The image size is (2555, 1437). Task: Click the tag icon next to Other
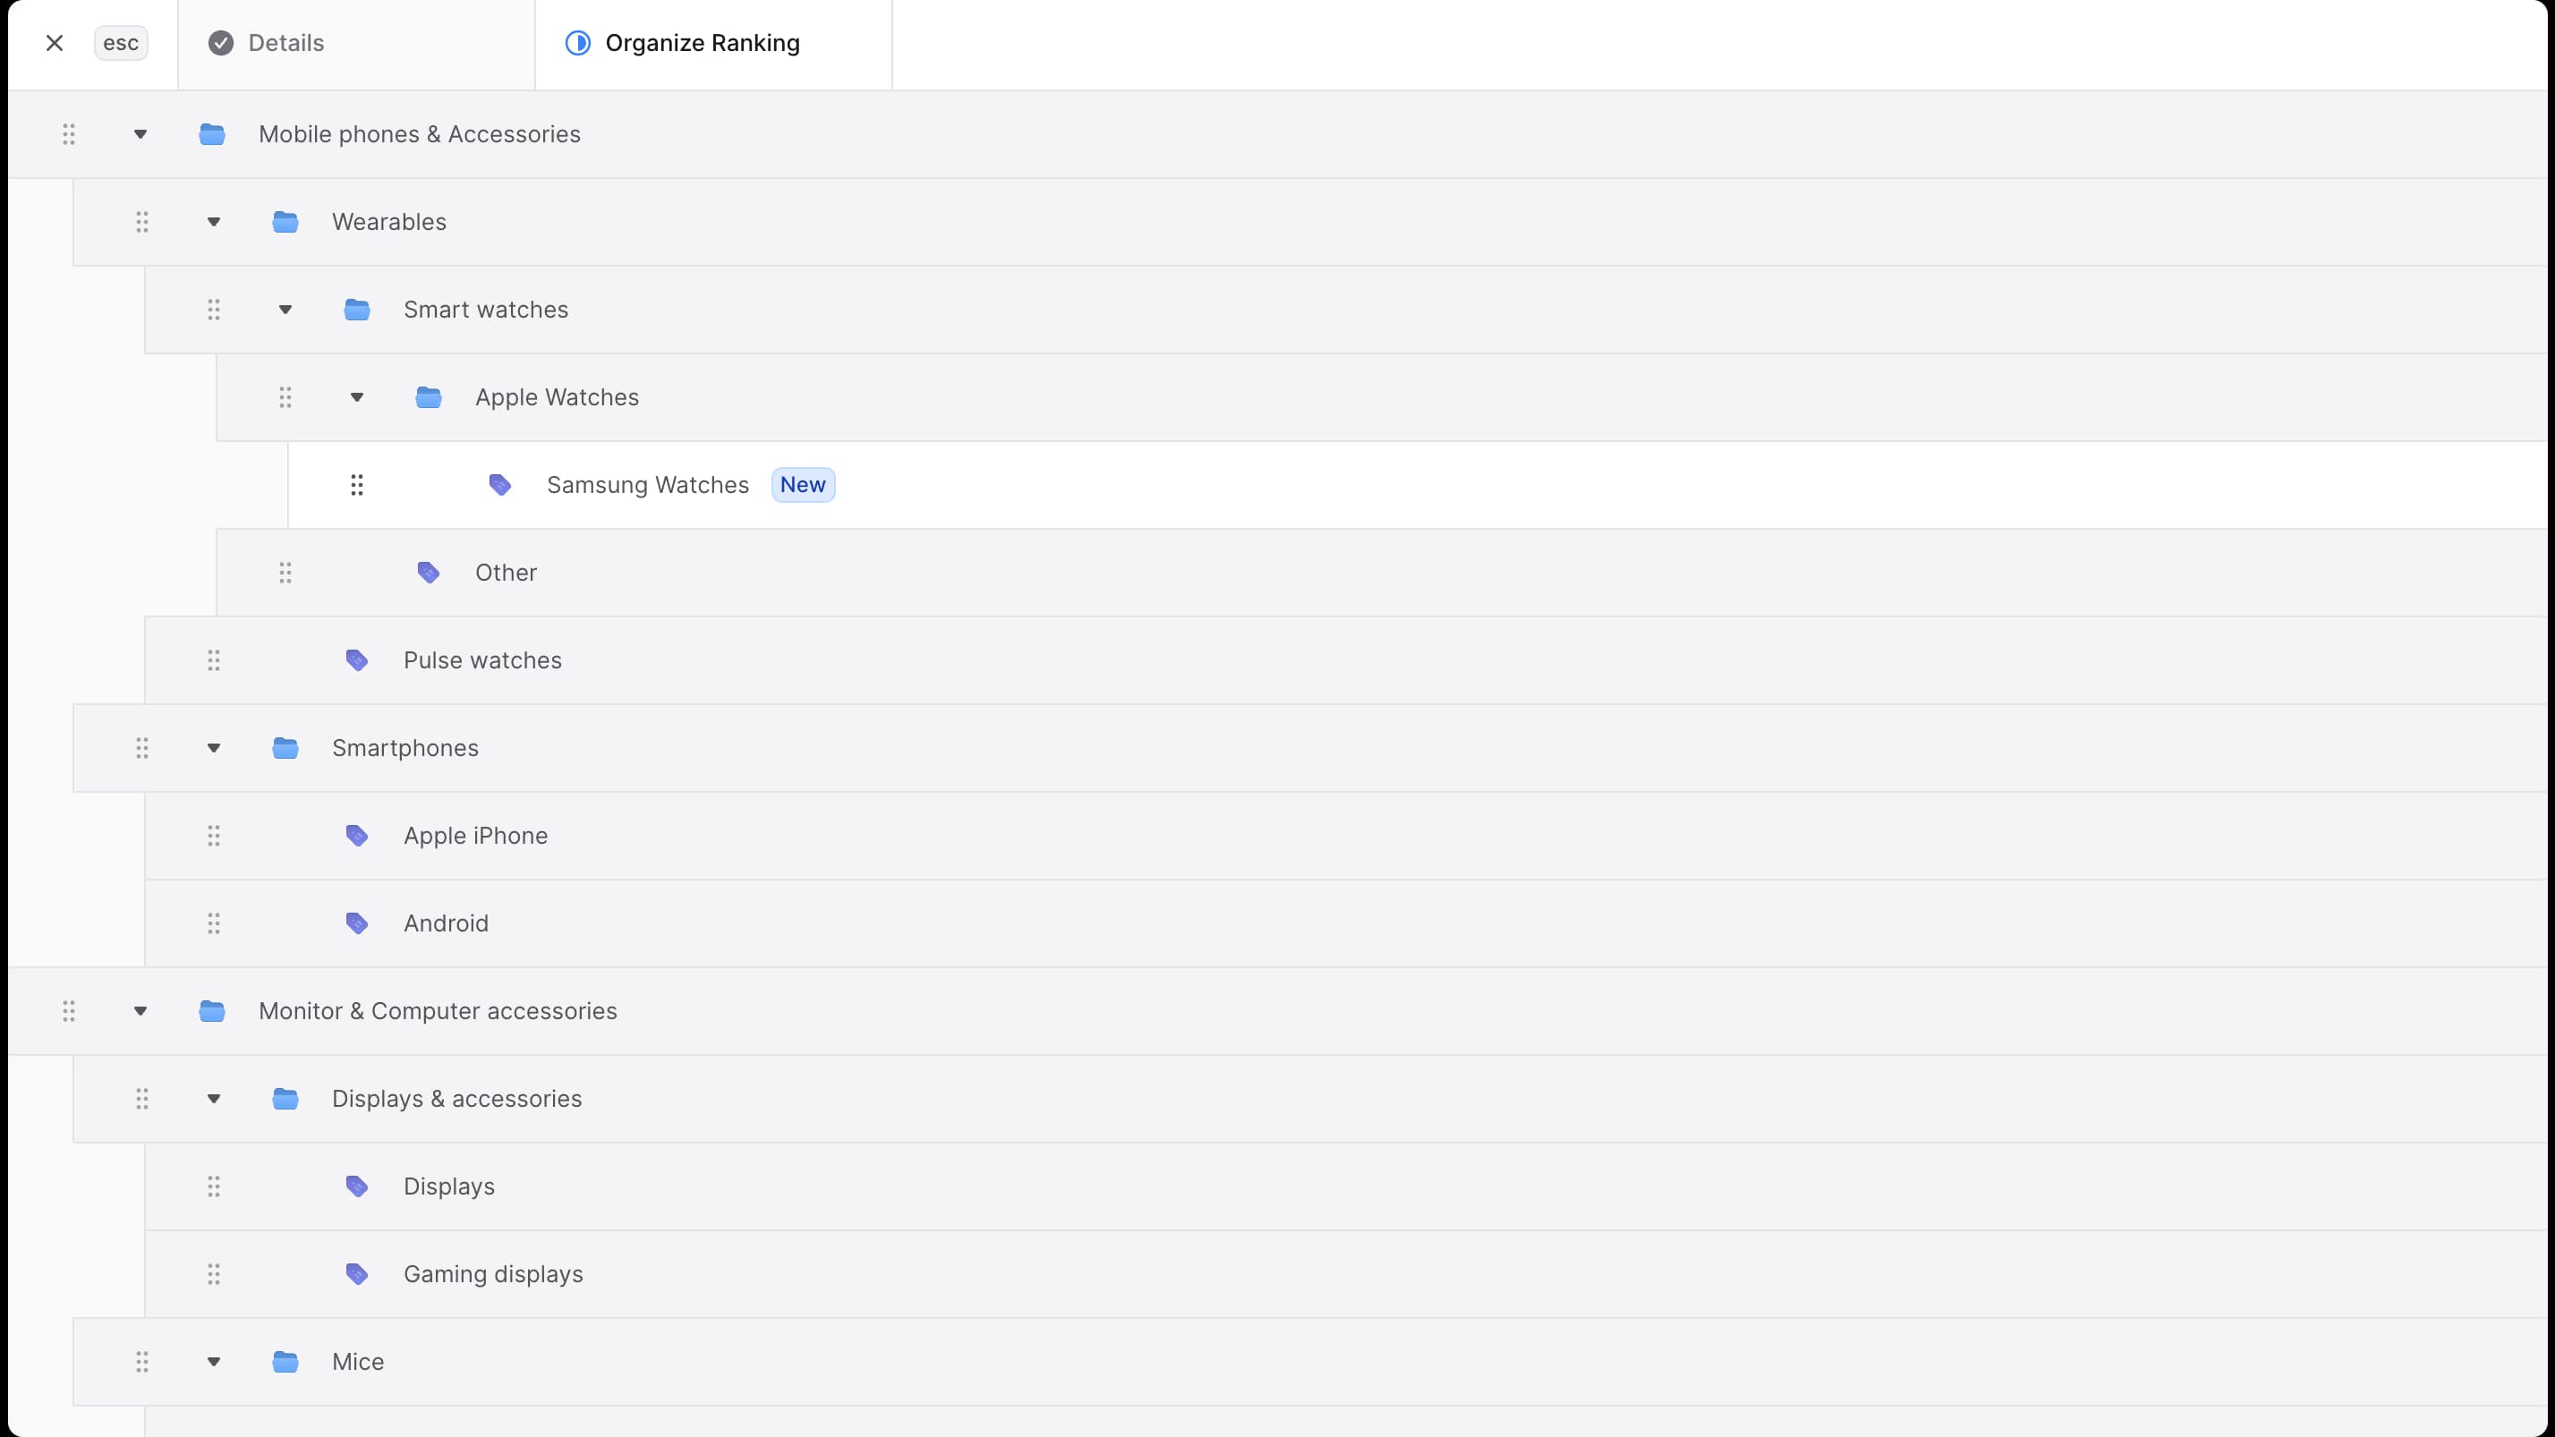click(429, 573)
